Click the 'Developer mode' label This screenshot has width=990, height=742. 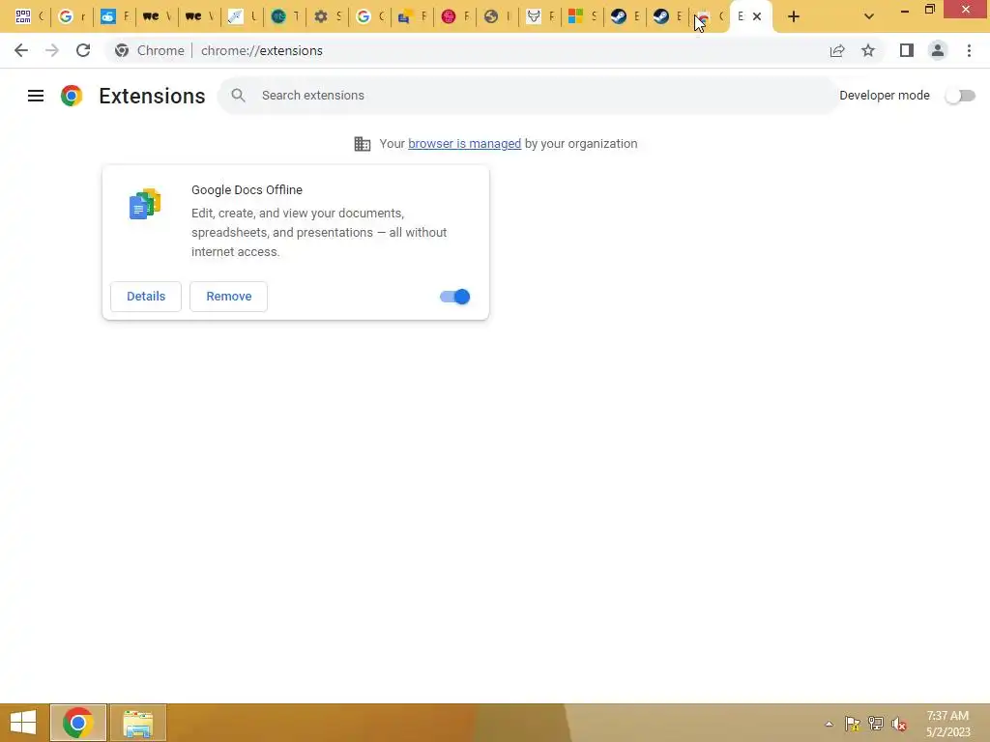click(885, 96)
